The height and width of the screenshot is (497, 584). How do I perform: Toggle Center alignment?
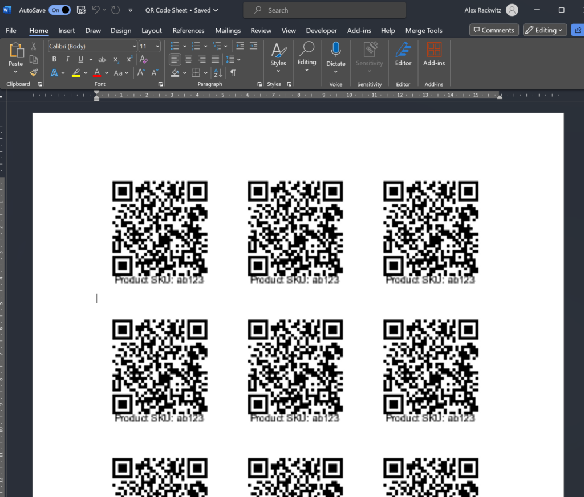188,59
